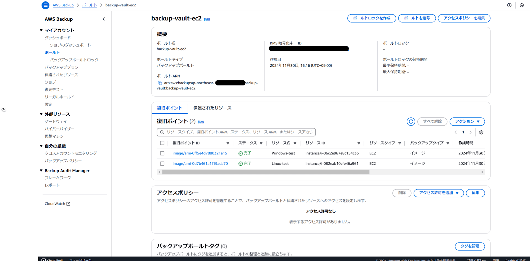This screenshot has height=261, width=530.
Task: Go to the previous page of recovery points
Action: [x=456, y=132]
